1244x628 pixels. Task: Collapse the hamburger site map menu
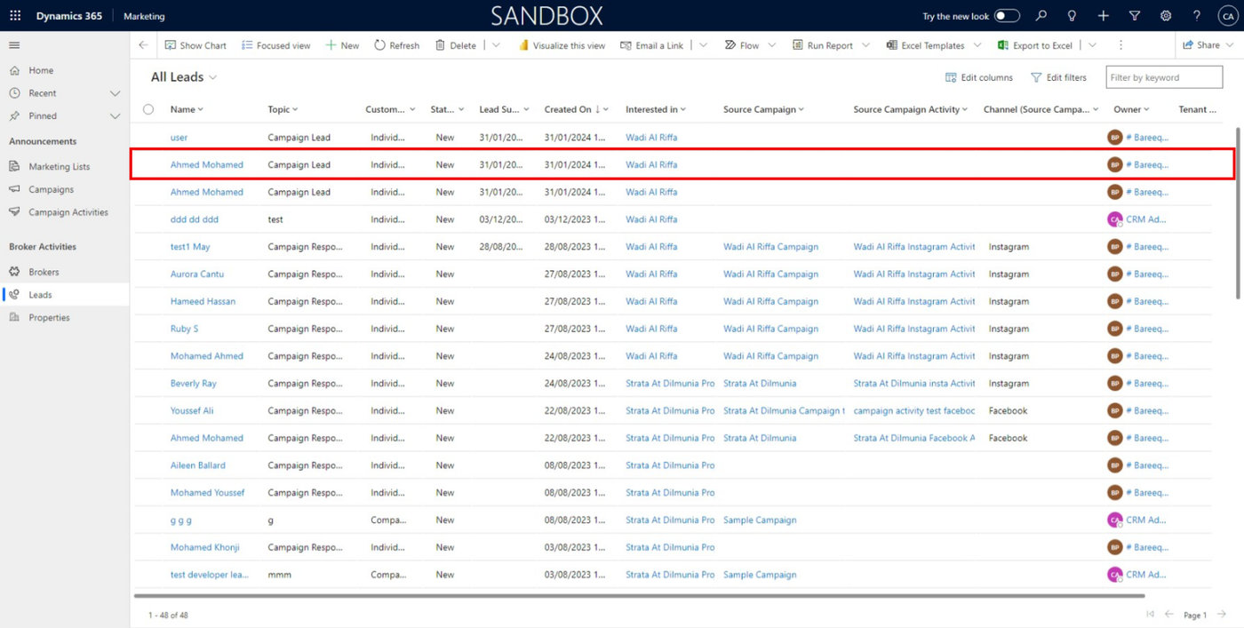pos(14,45)
